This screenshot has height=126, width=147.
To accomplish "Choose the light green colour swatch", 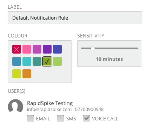I will coord(57,61).
